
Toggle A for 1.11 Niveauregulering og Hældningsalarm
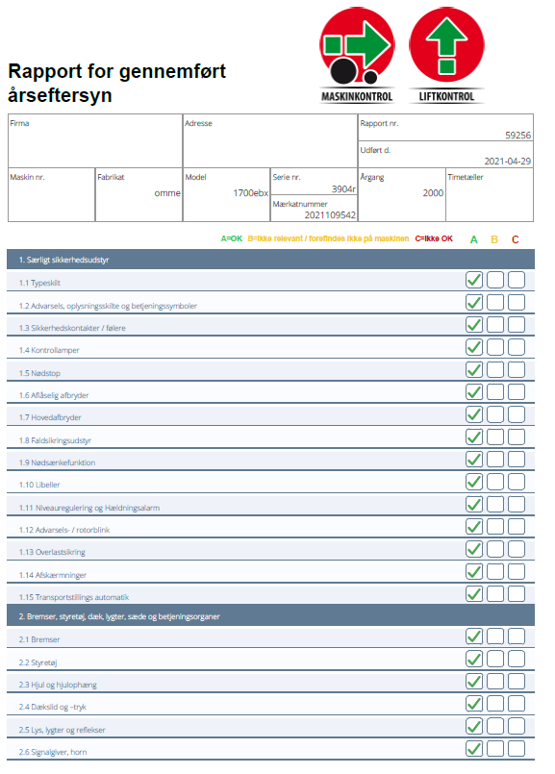474,505
